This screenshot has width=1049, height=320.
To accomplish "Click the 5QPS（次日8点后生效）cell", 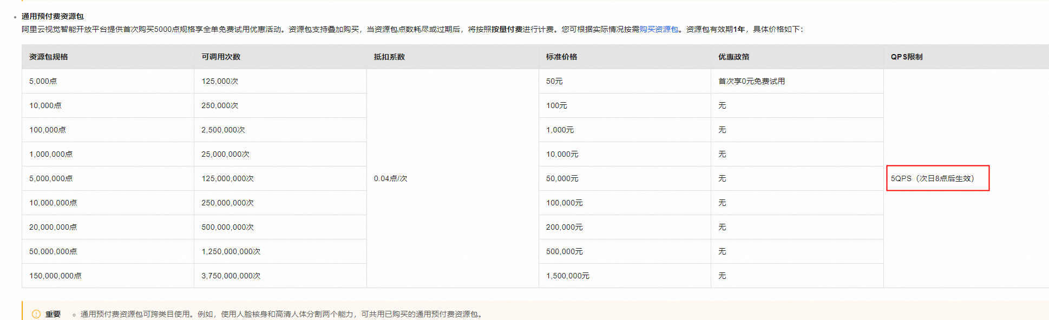I will pyautogui.click(x=966, y=178).
